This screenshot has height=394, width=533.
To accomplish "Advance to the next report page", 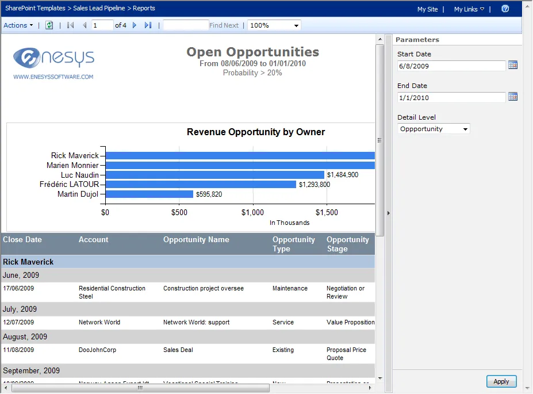I will [135, 25].
